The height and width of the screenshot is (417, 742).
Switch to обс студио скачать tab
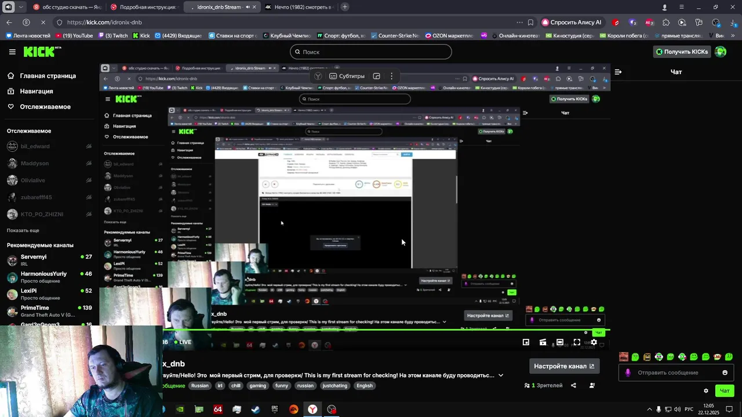point(68,7)
